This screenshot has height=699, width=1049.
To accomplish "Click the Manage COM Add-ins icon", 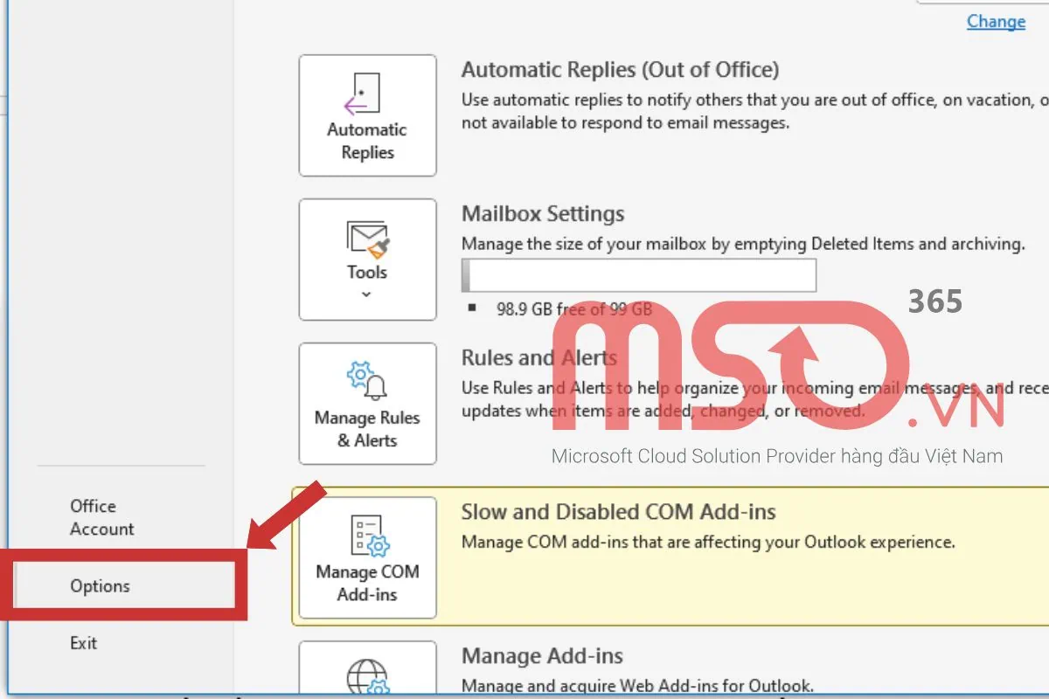I will click(x=367, y=557).
